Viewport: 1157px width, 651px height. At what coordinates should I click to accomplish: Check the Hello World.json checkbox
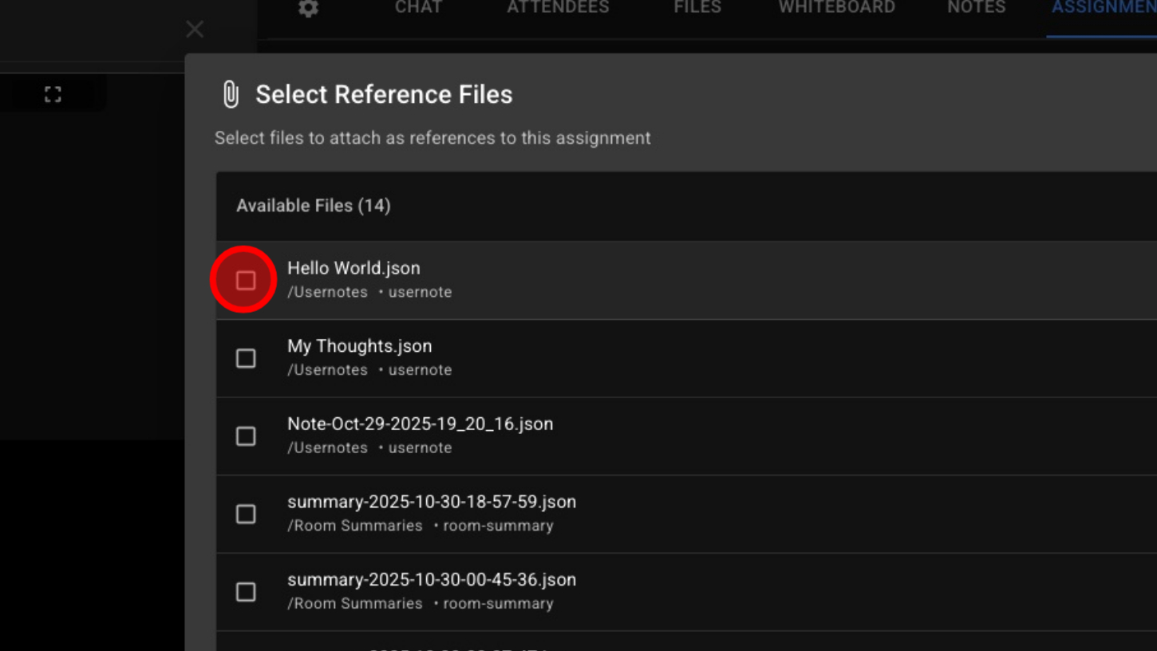coord(246,280)
